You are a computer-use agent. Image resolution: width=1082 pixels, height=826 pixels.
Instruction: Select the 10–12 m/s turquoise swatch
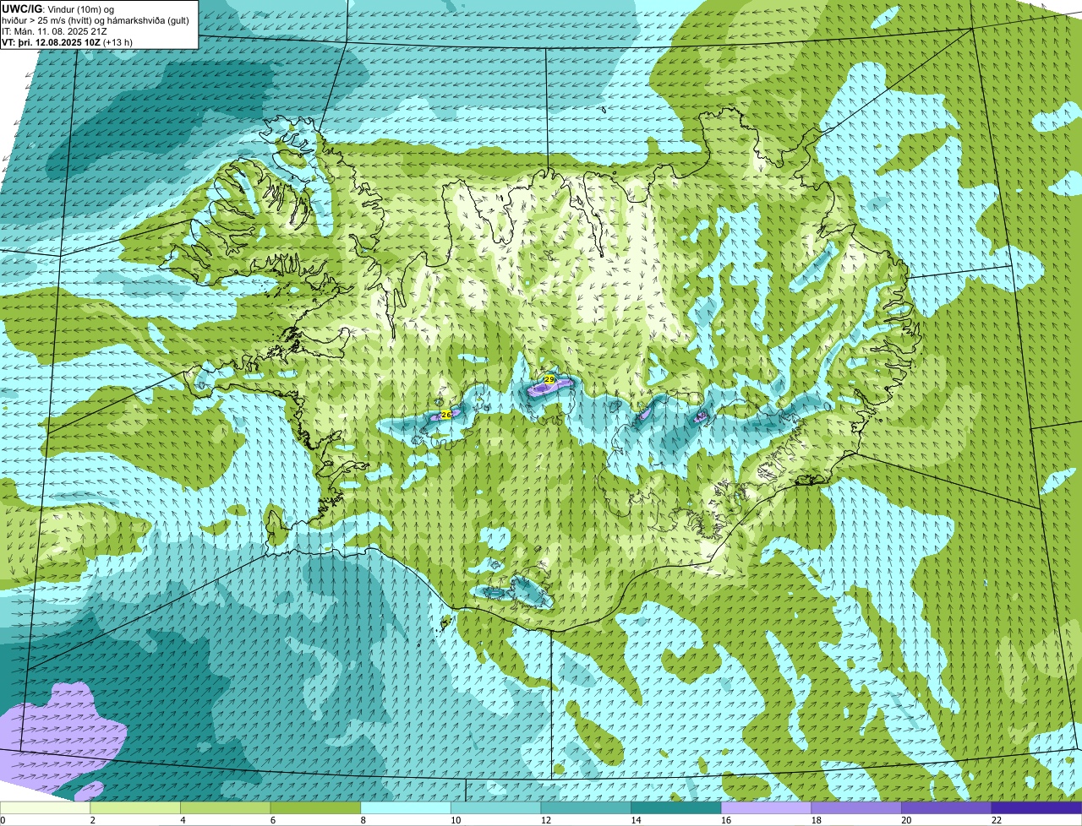[495, 808]
